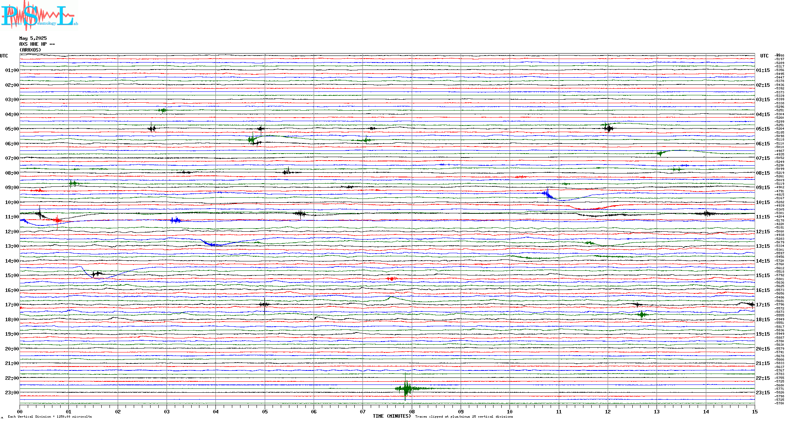Click the '05:15' end-time label
The width and height of the screenshot is (786, 422).
coord(763,129)
